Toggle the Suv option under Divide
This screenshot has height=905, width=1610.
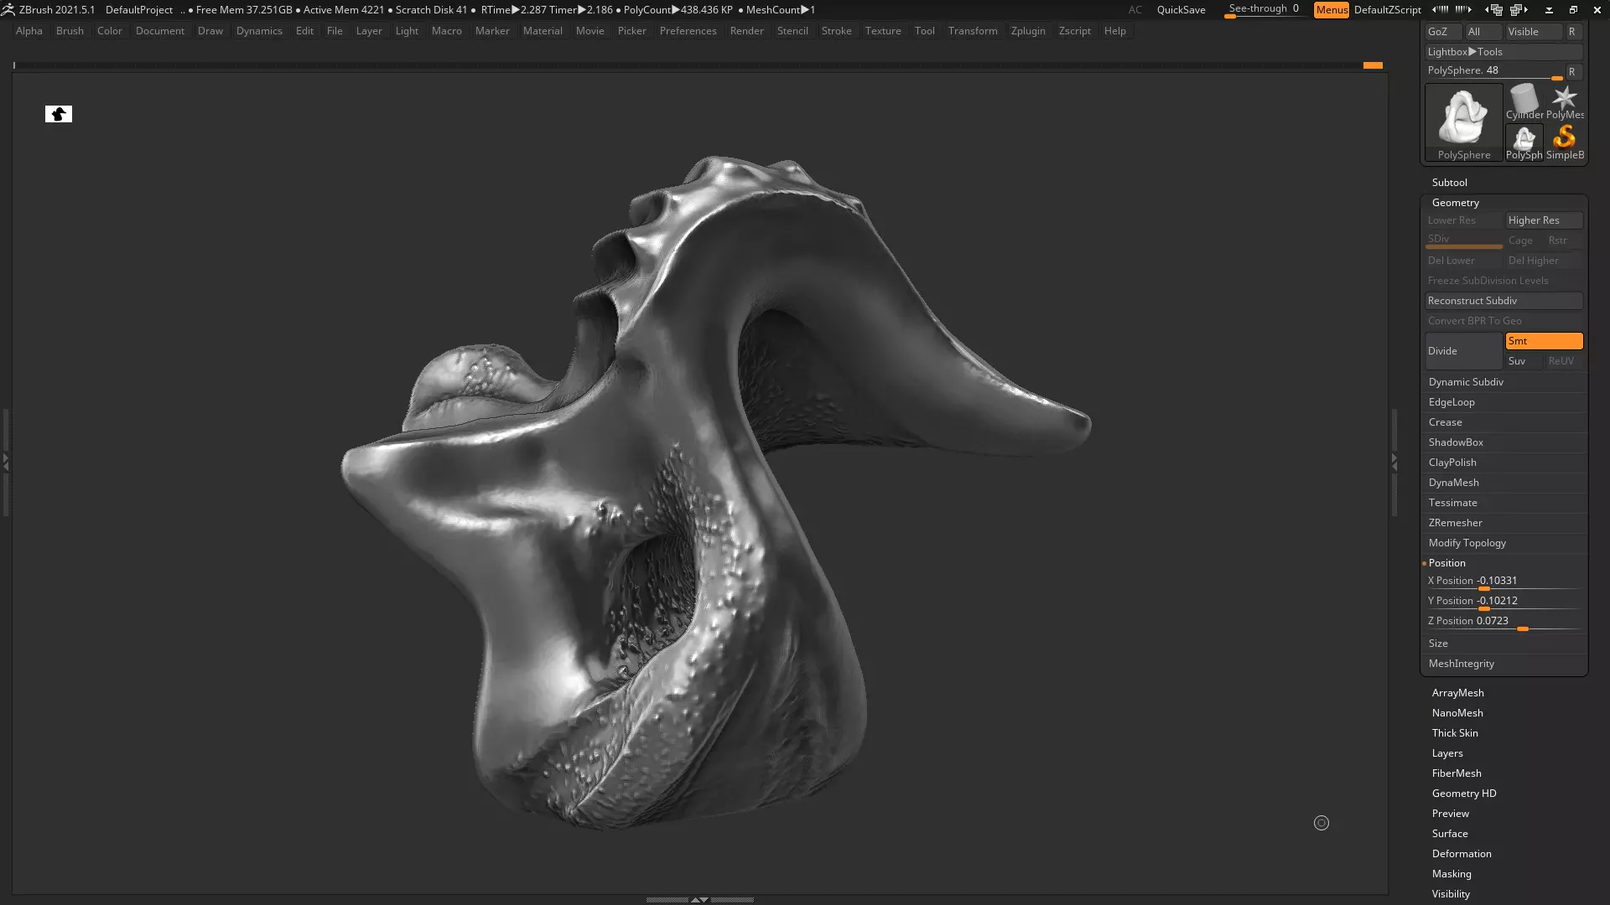[1523, 361]
